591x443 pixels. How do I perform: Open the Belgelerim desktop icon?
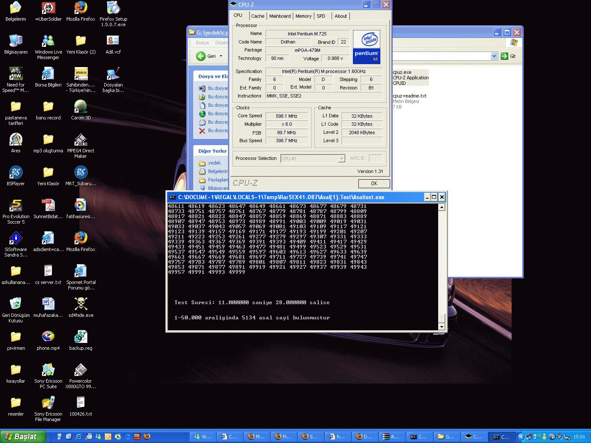click(16, 11)
